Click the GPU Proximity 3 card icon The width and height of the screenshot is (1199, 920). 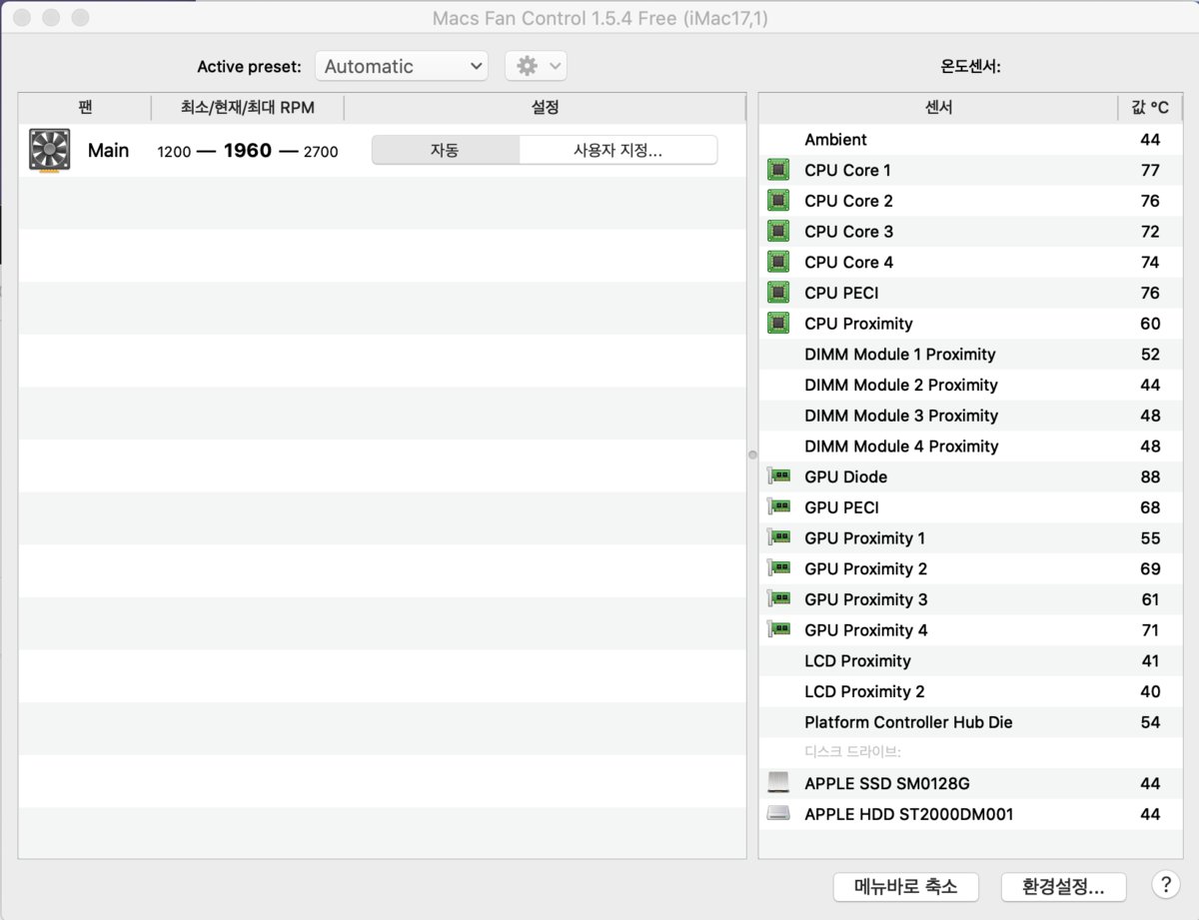pos(778,599)
